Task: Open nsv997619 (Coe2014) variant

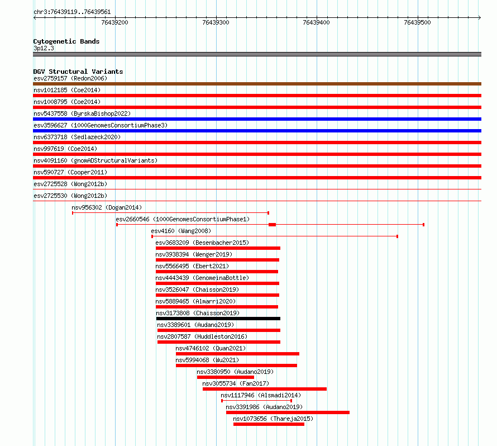Action: click(x=65, y=149)
